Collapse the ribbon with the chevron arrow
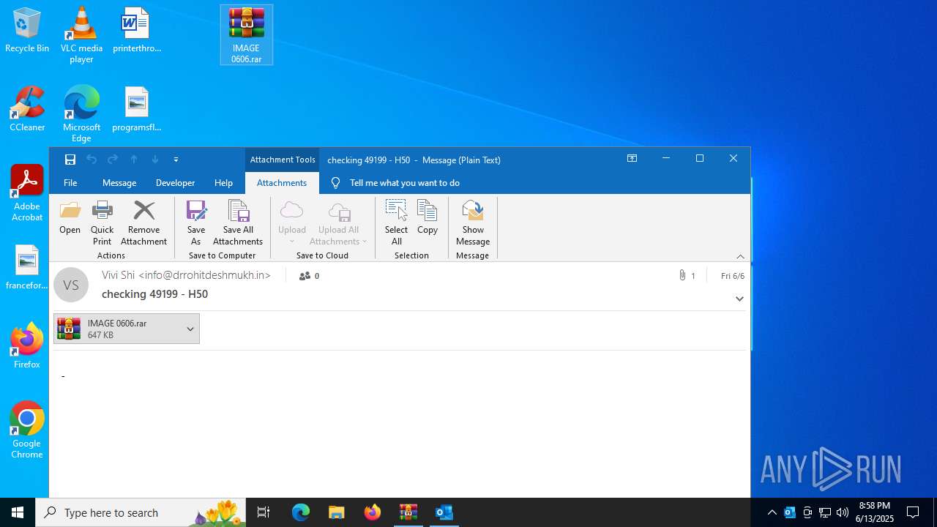 [x=740, y=256]
